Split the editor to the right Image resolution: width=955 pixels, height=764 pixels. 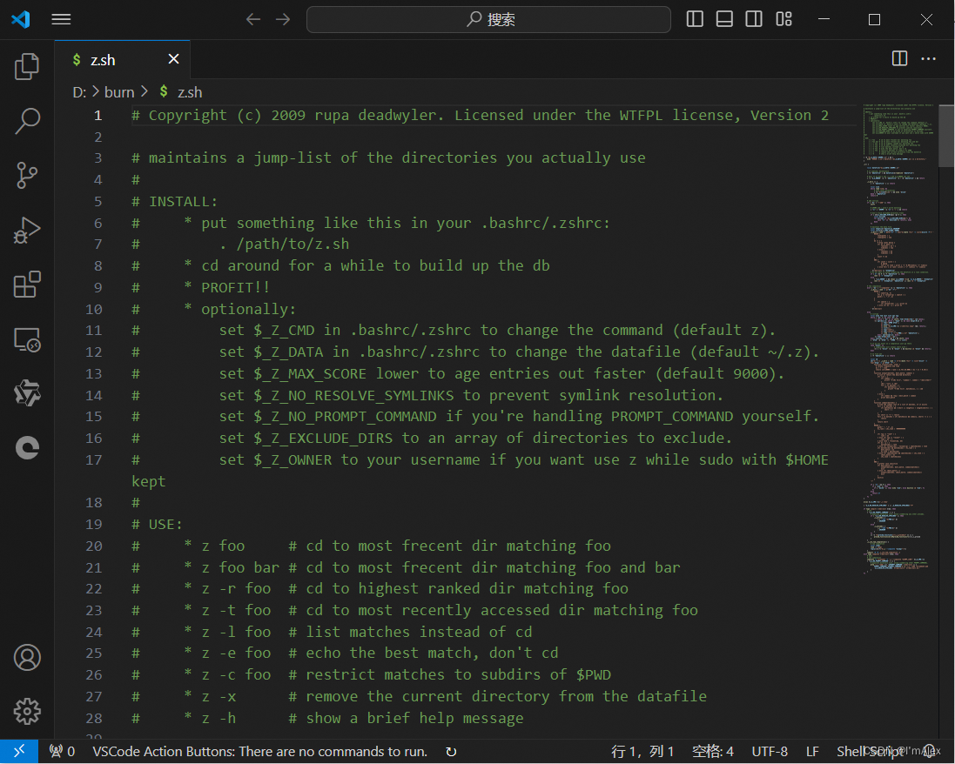pos(899,58)
